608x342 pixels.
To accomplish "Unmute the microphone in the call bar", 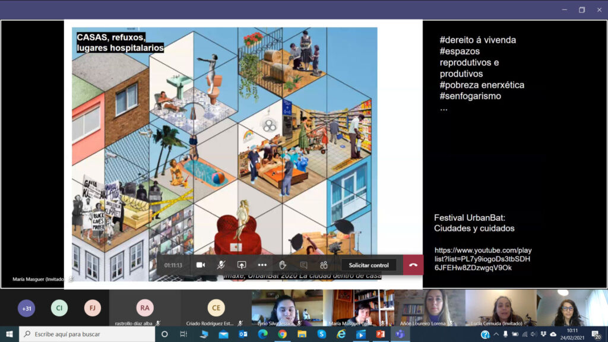I will [221, 265].
